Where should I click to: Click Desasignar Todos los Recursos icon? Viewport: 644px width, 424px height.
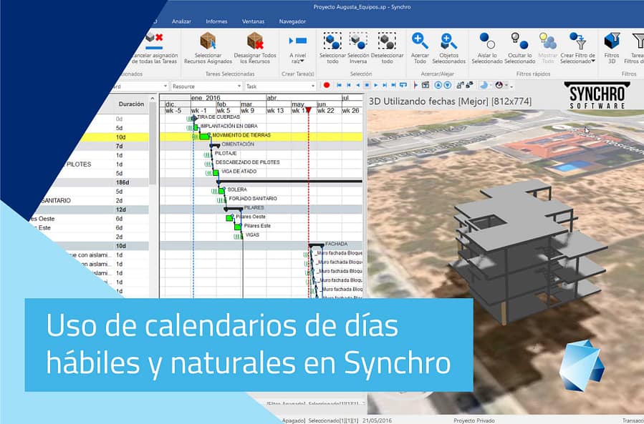[x=255, y=41]
